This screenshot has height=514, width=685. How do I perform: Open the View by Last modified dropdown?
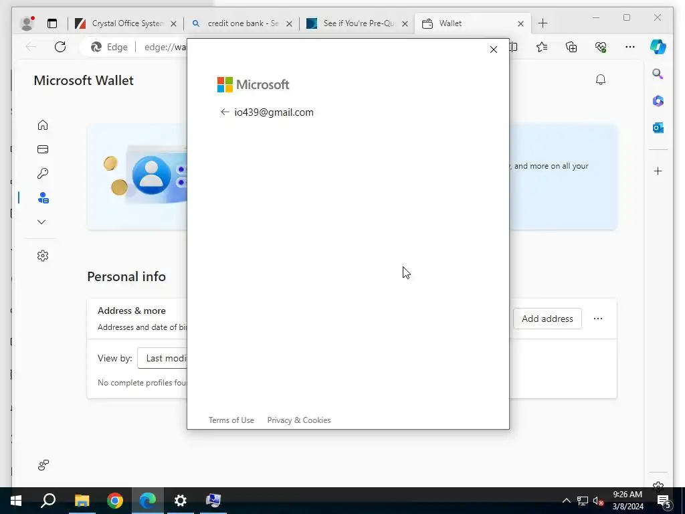point(163,359)
